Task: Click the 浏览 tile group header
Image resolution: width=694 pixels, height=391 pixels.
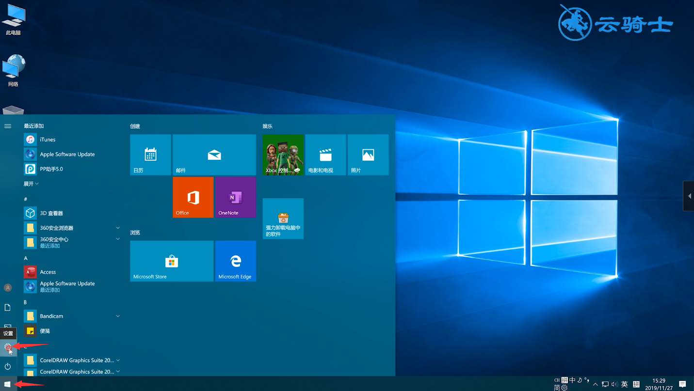Action: point(135,233)
